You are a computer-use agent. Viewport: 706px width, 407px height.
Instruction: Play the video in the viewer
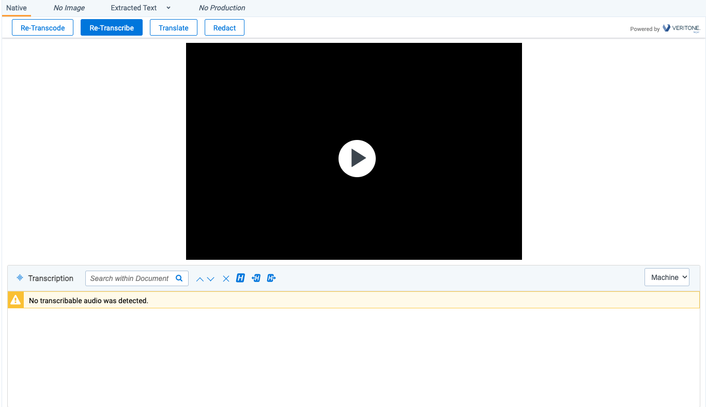click(x=357, y=159)
